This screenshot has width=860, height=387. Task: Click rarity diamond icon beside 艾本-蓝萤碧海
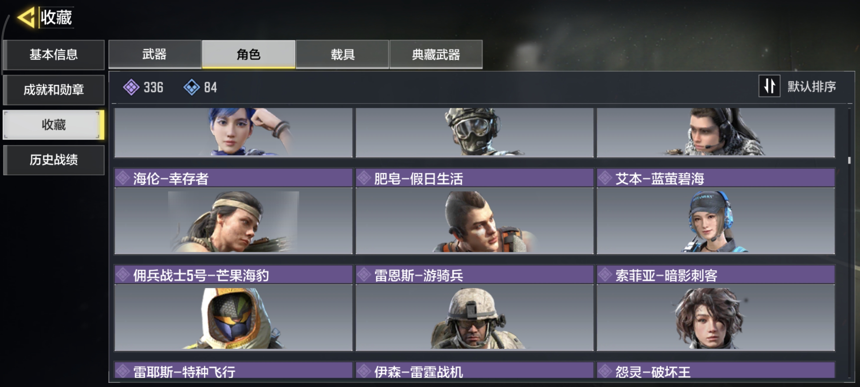point(605,178)
